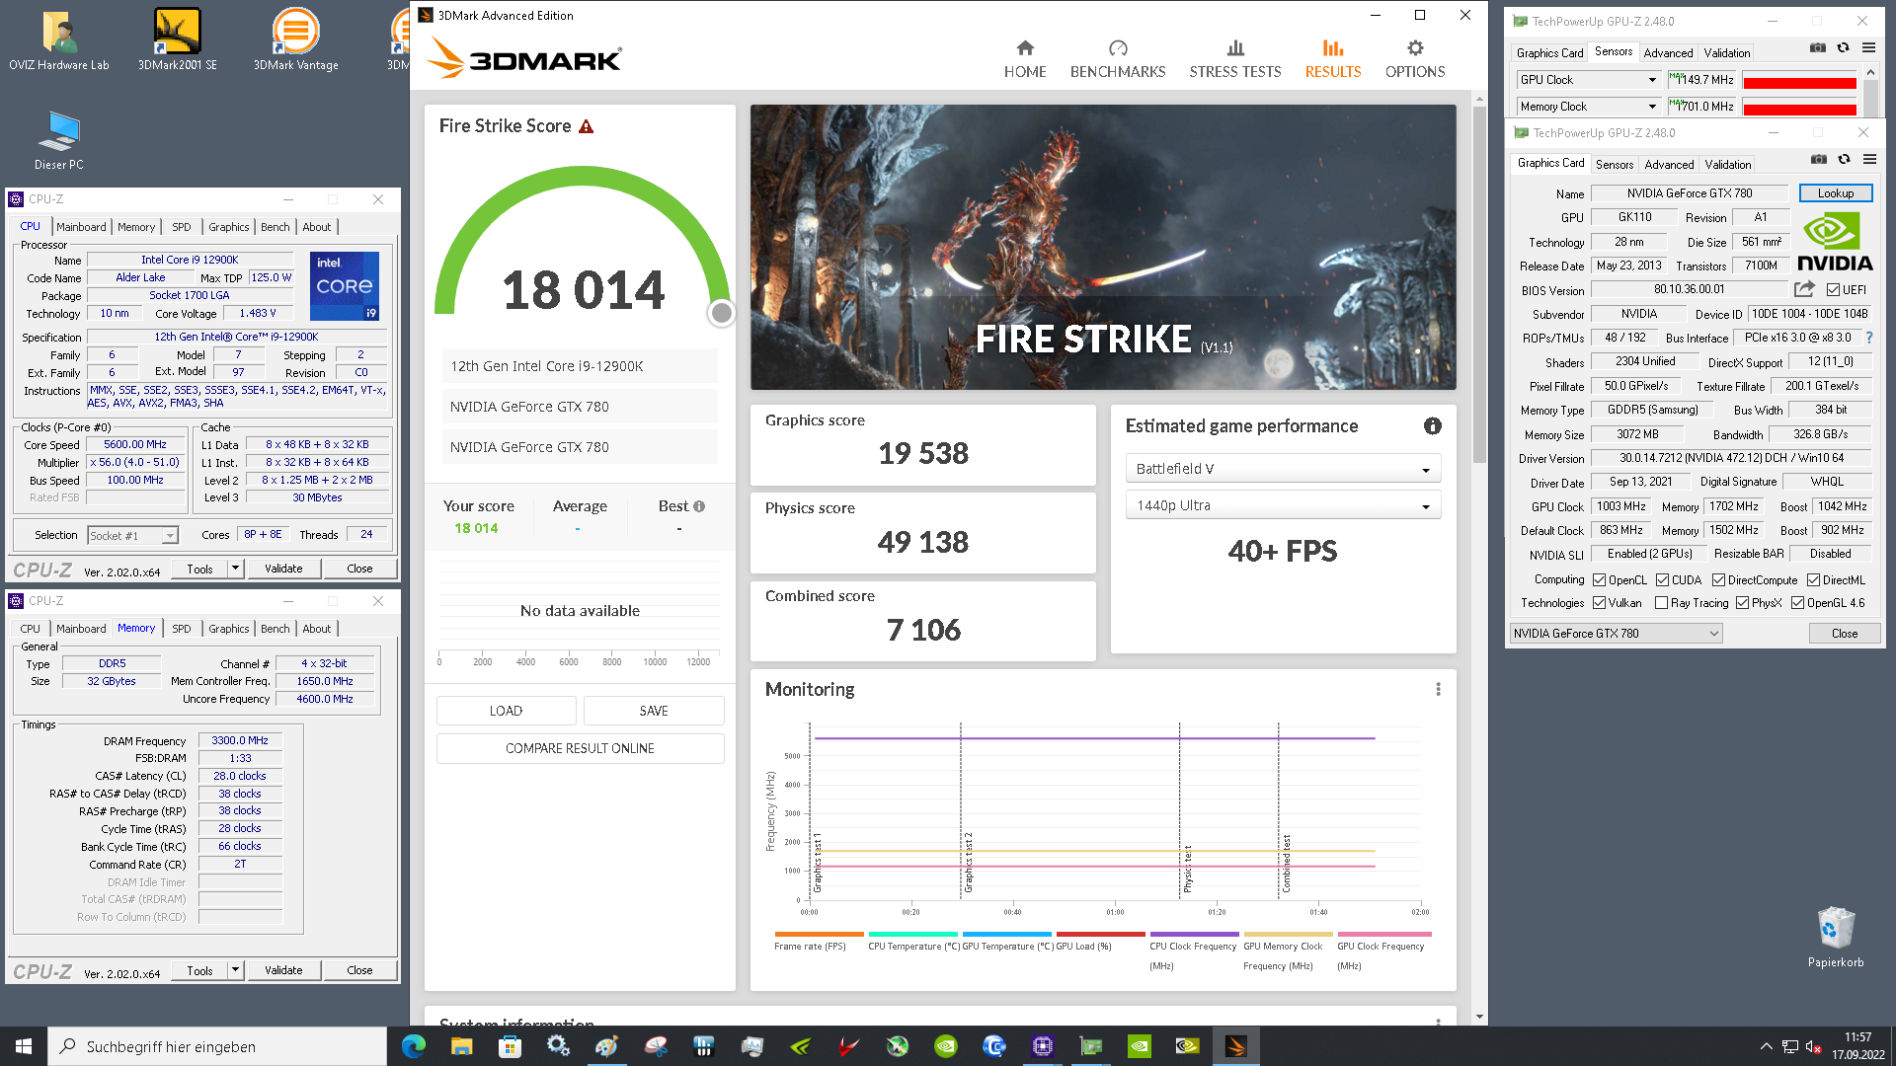This screenshot has height=1066, width=1896.
Task: Click 3DMark icon in taskbar
Action: [x=1235, y=1046]
